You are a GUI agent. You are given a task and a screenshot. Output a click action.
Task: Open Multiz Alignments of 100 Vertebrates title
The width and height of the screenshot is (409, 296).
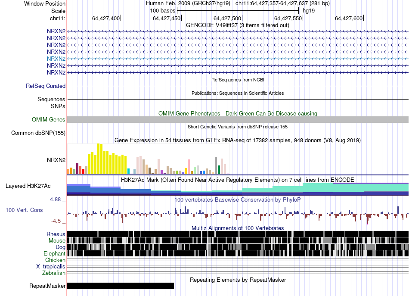[x=238, y=228]
